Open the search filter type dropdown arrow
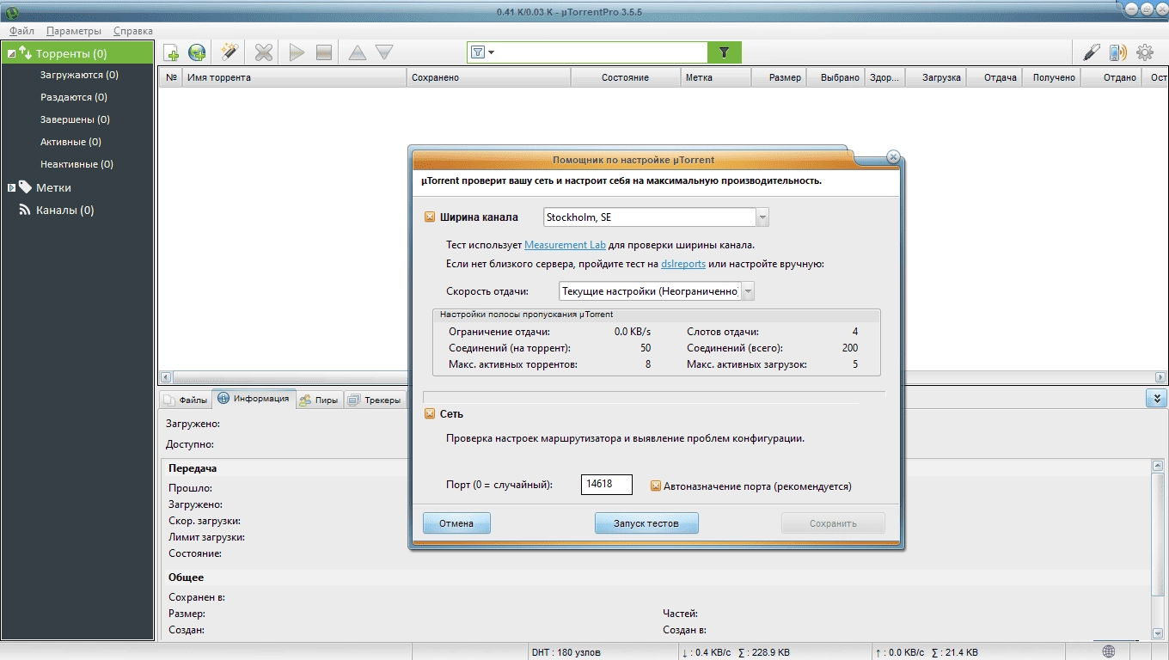 click(x=491, y=52)
